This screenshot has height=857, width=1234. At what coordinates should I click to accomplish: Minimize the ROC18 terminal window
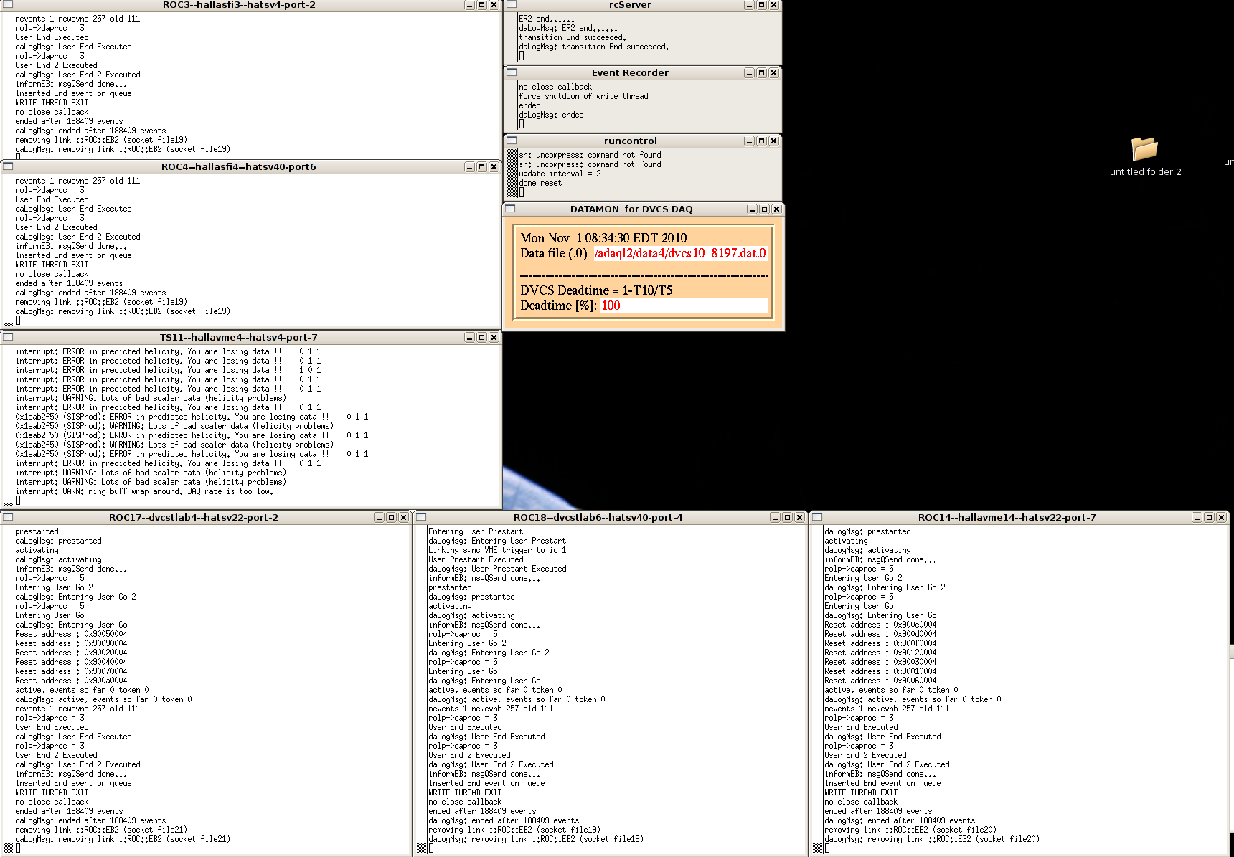776,517
